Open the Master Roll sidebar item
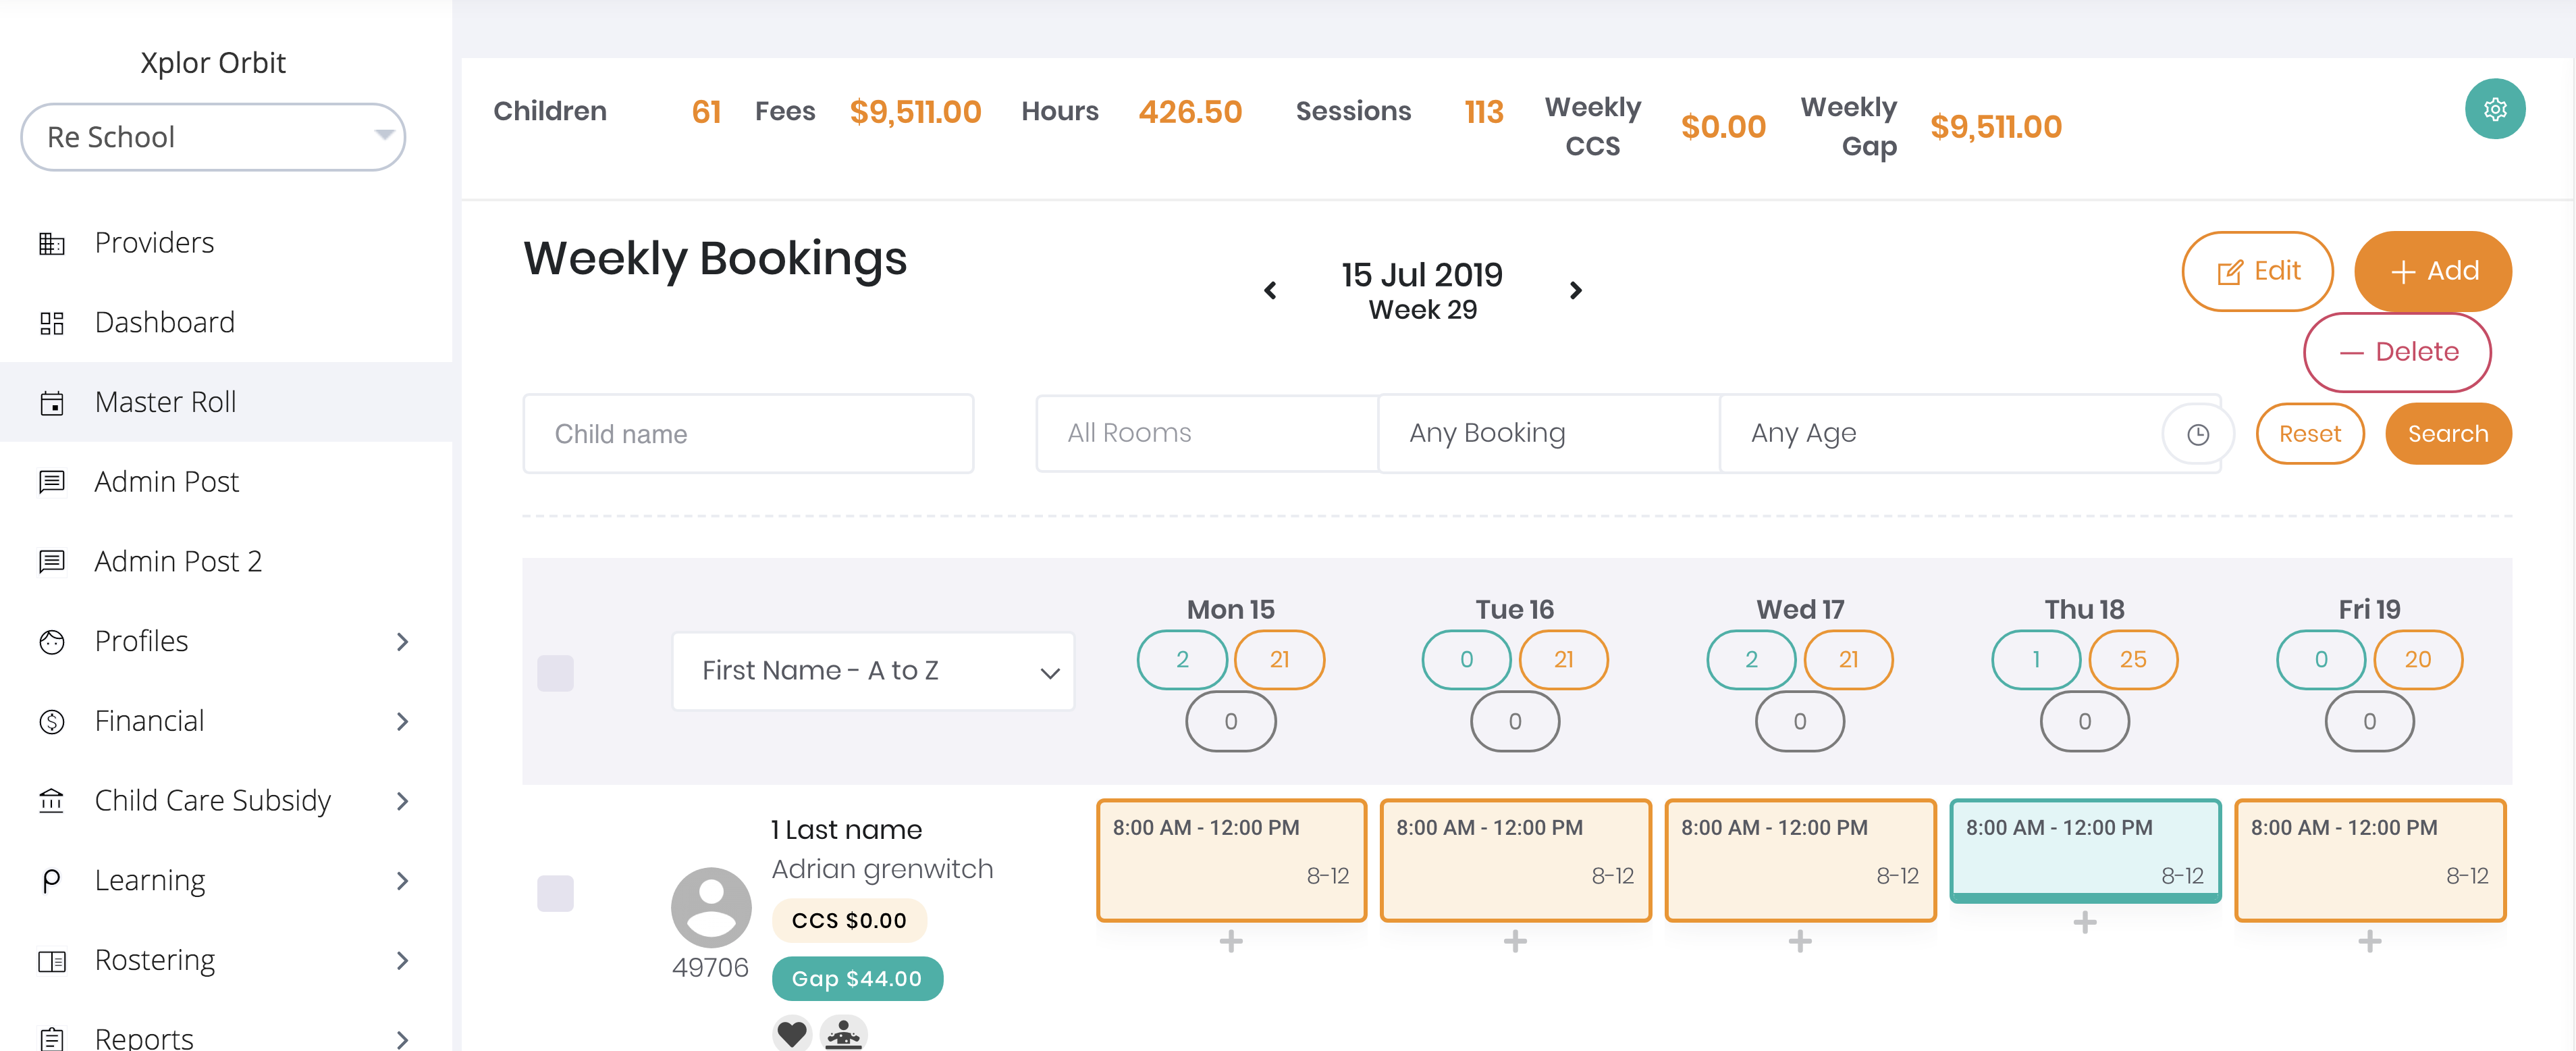 (x=165, y=401)
